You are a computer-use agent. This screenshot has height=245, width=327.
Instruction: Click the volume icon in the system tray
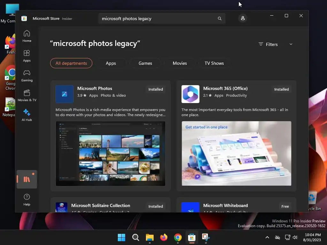pyautogui.click(x=295, y=237)
